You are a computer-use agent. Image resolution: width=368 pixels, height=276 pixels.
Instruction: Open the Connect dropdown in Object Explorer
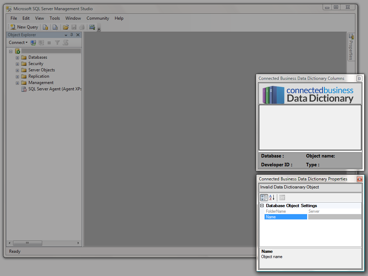point(18,43)
